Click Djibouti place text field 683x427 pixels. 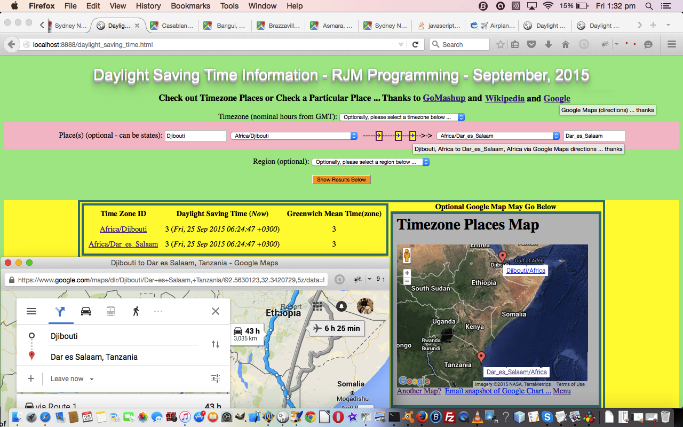pyautogui.click(x=196, y=136)
